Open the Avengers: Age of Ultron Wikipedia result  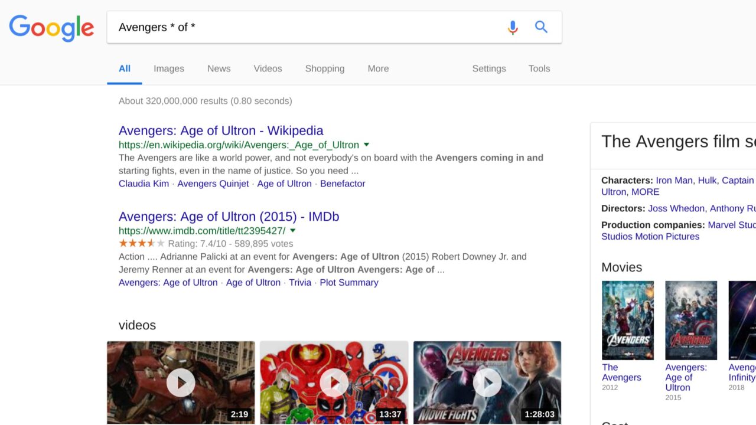pyautogui.click(x=220, y=130)
